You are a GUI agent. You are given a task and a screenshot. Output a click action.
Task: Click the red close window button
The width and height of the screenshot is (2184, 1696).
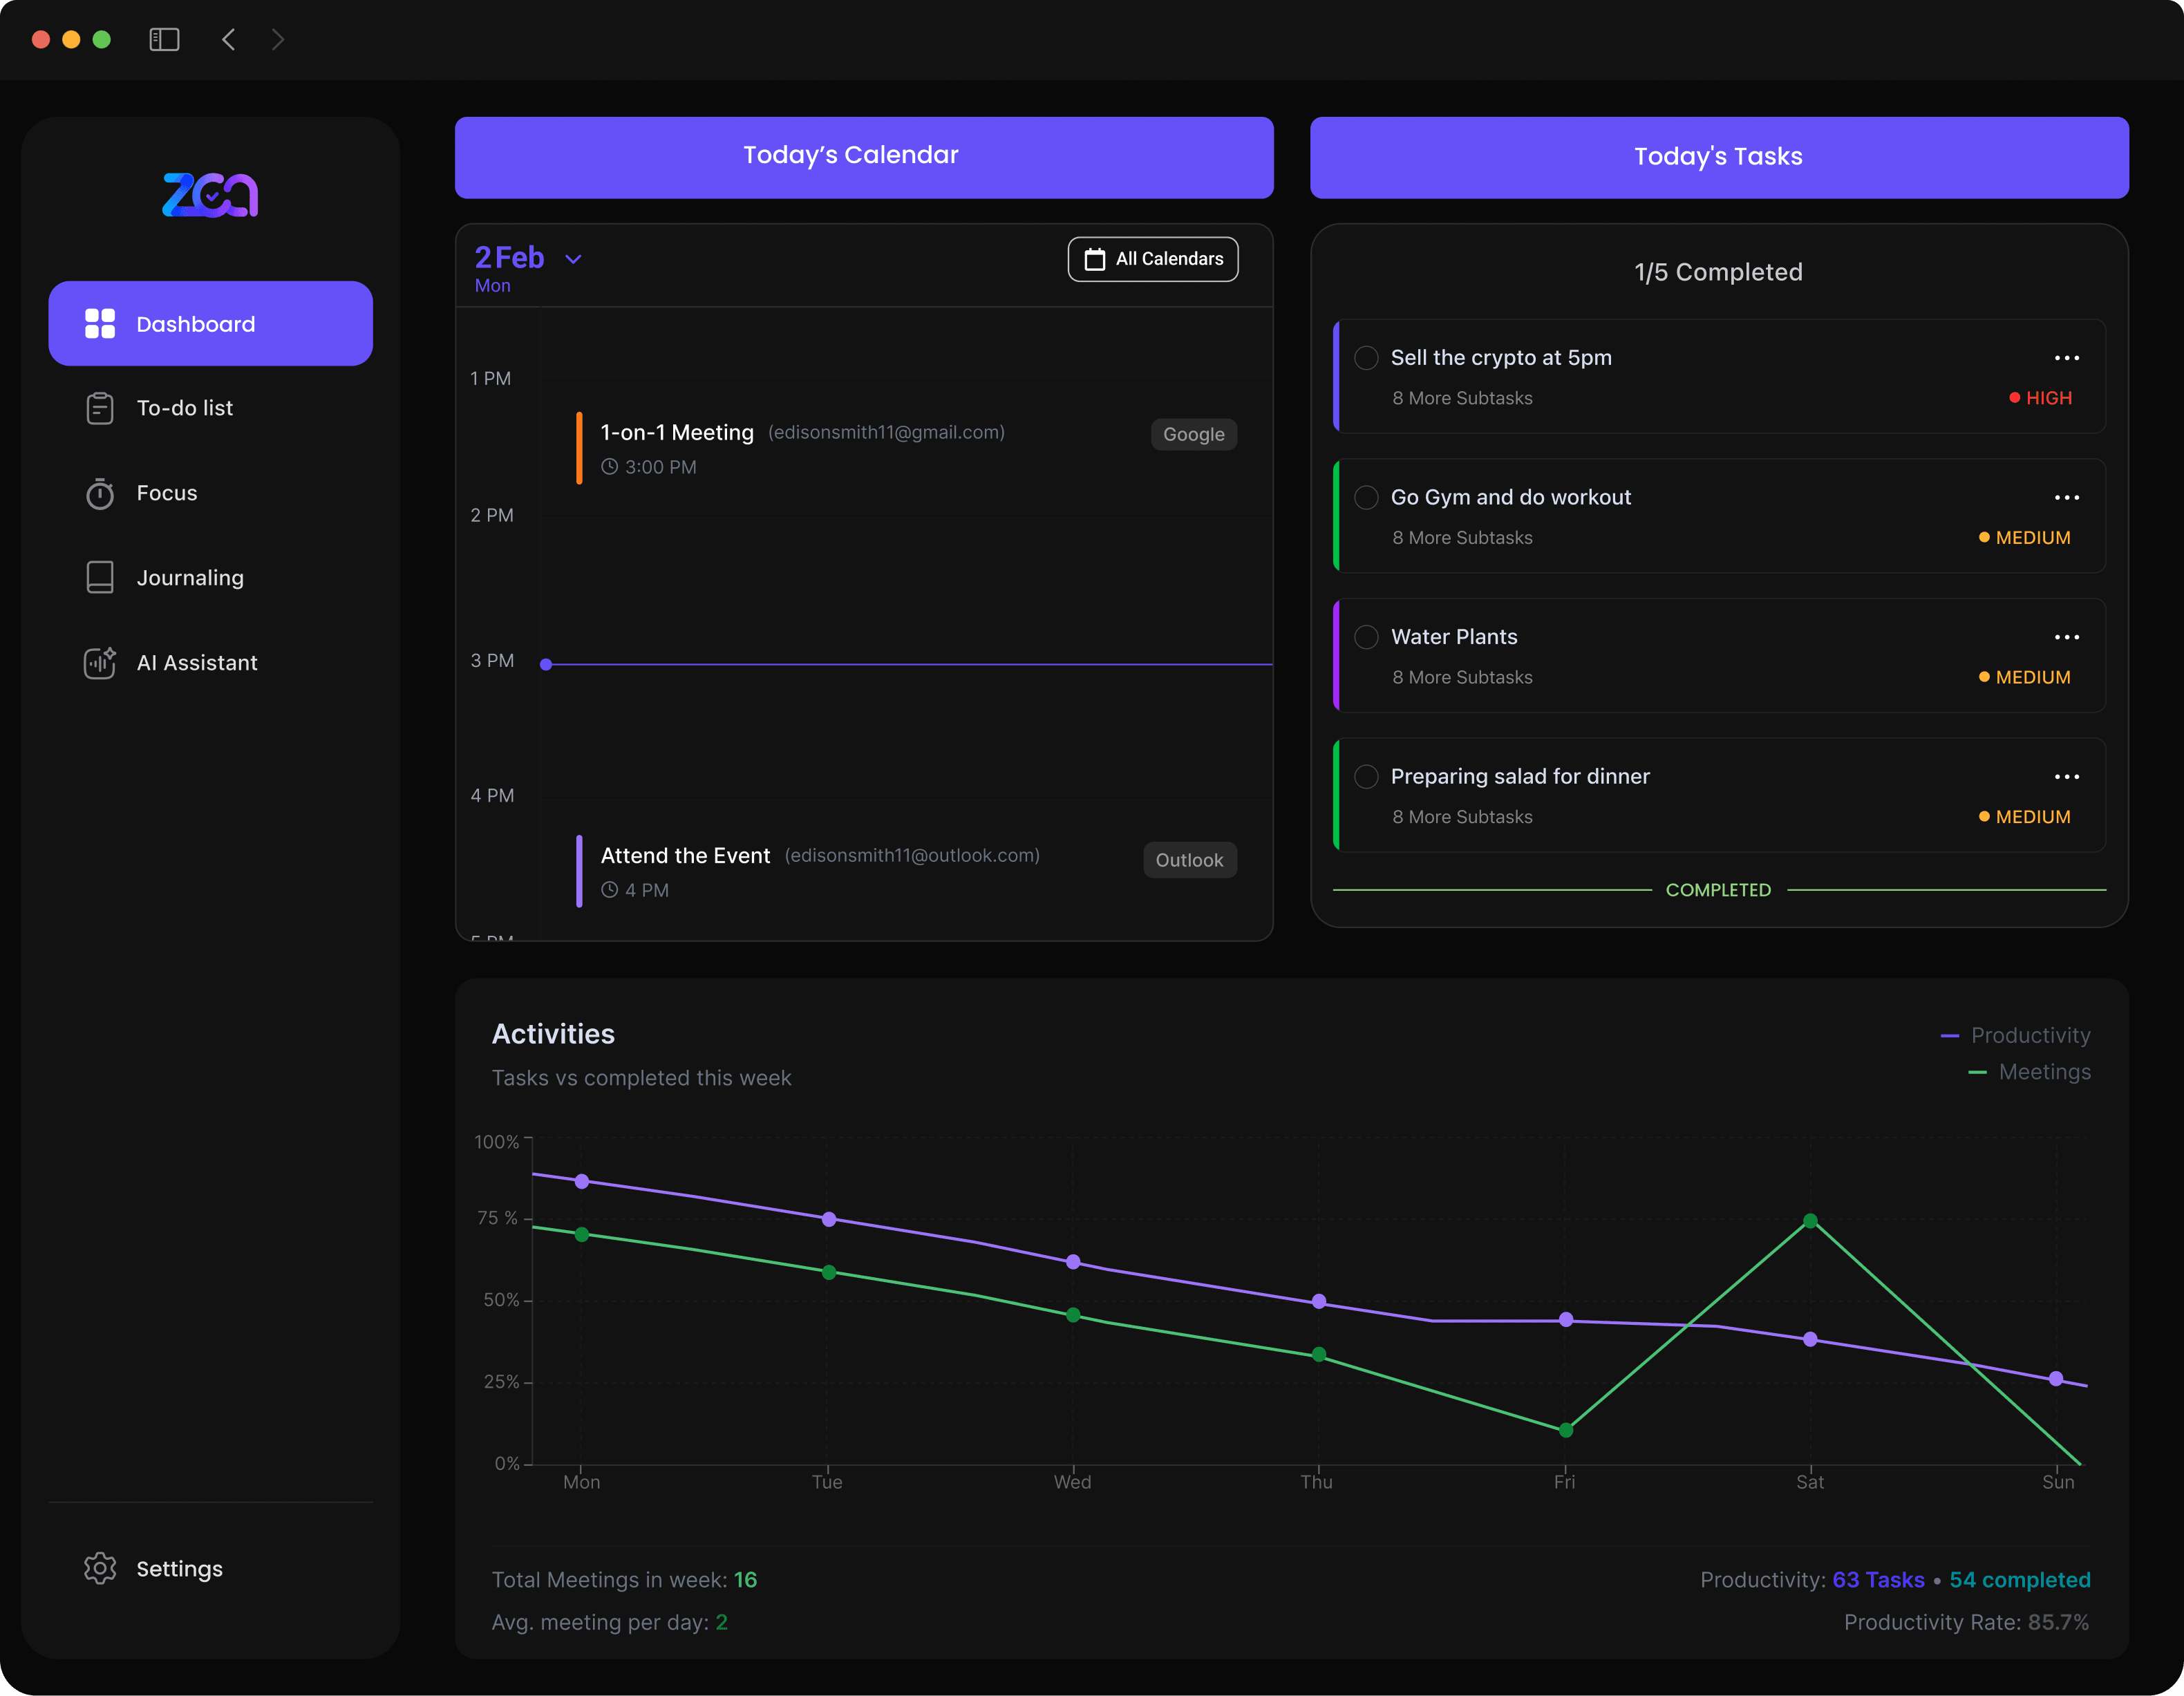pyautogui.click(x=41, y=39)
